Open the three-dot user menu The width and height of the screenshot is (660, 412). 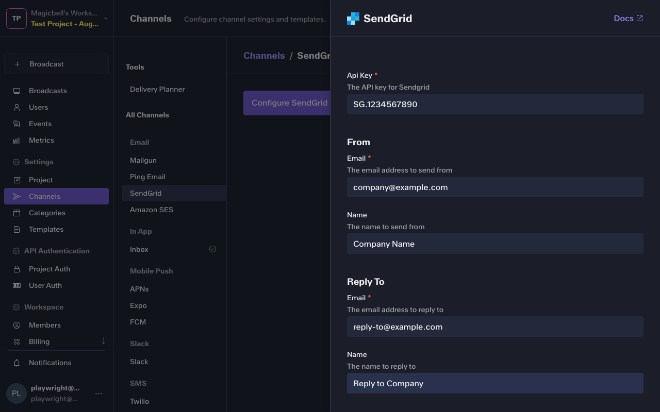99,393
